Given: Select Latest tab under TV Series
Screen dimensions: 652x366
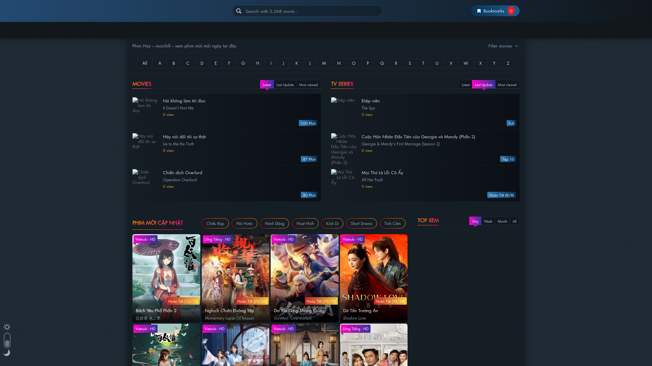Looking at the screenshot, I should tap(465, 85).
